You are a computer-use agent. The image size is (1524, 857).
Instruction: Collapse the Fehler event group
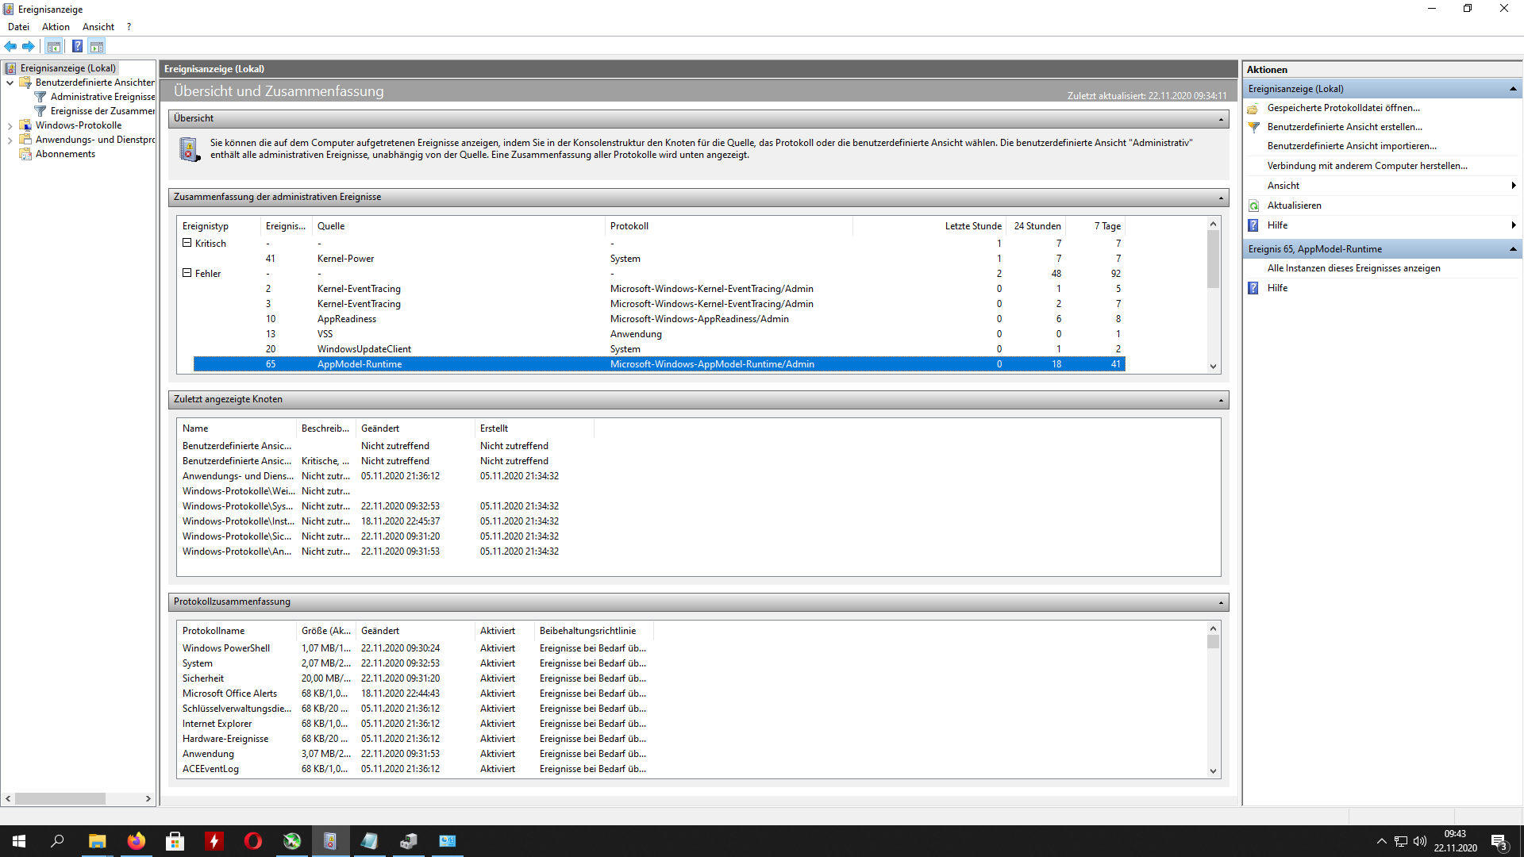(187, 273)
